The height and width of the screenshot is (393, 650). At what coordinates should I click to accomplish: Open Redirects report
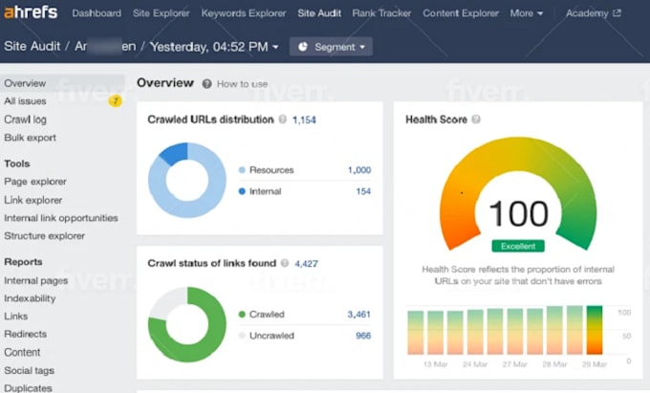25,334
